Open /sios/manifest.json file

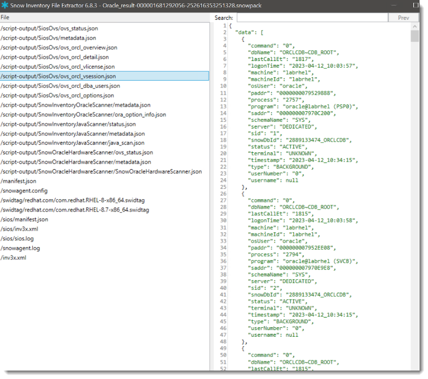point(24,219)
